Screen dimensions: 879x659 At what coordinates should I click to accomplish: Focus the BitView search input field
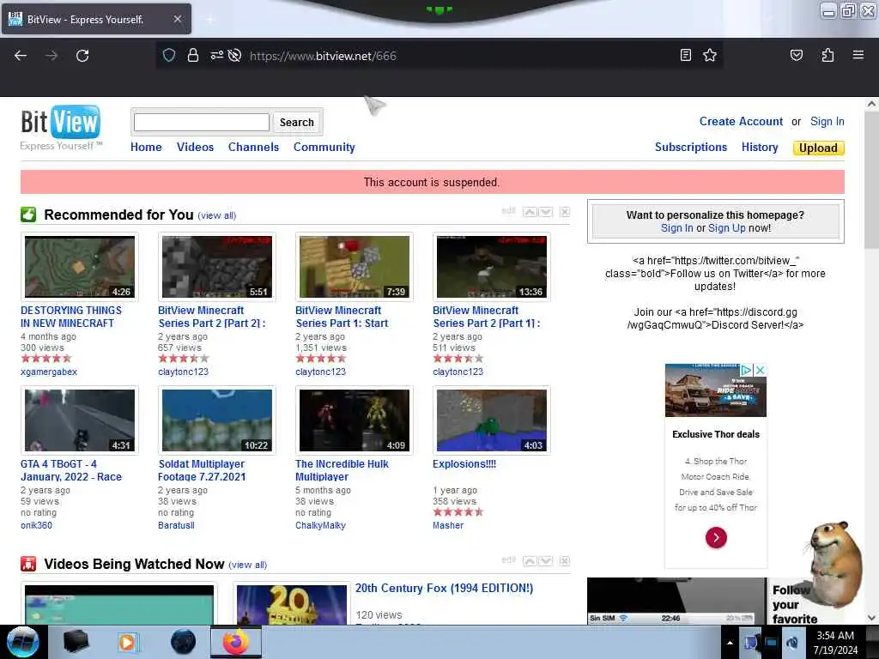pos(202,122)
